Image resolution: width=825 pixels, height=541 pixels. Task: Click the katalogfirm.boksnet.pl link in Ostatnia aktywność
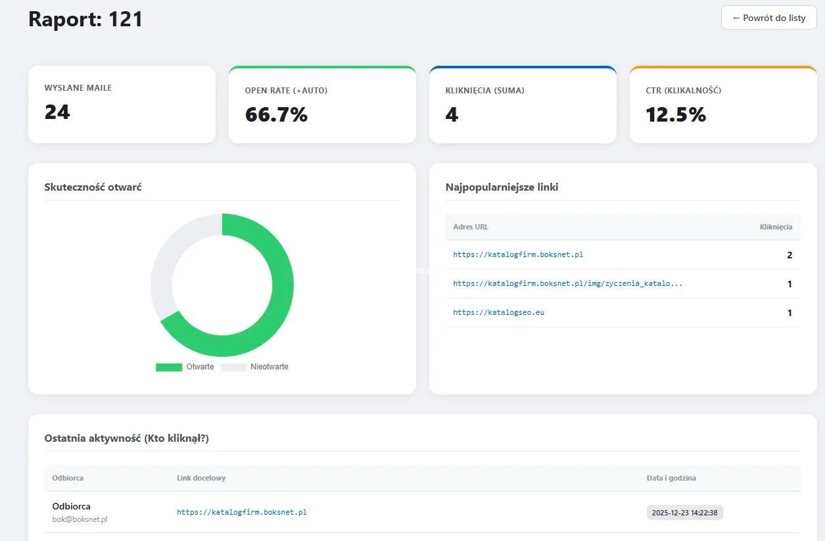coord(241,512)
